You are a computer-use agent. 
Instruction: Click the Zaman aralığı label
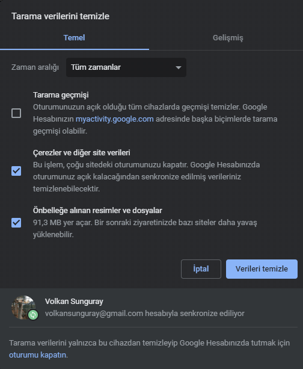(35, 67)
